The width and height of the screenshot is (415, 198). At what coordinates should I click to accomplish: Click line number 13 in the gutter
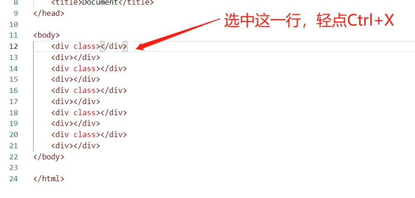(x=13, y=58)
